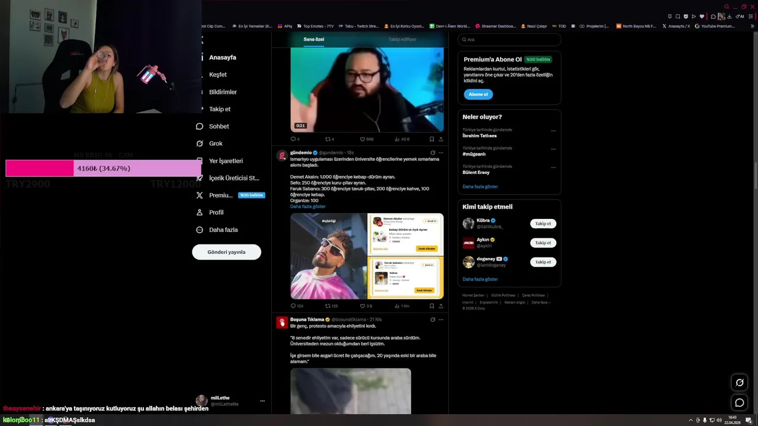758x426 pixels.
Task: Open floating Grok button at bottom right
Action: point(740,382)
